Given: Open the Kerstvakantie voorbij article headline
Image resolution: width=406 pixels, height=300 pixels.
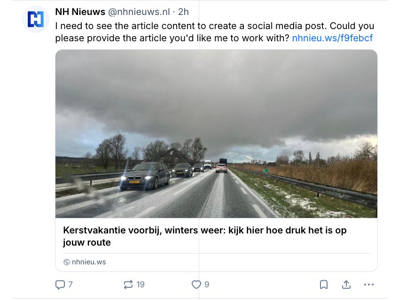Looking at the screenshot, I should click(x=205, y=237).
